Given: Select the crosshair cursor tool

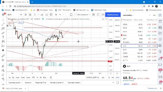Looking at the screenshot, I should coord(3,20).
